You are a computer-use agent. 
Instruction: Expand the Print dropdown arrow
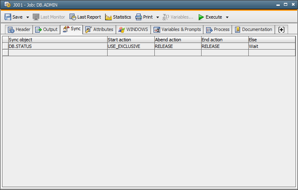[x=158, y=17]
